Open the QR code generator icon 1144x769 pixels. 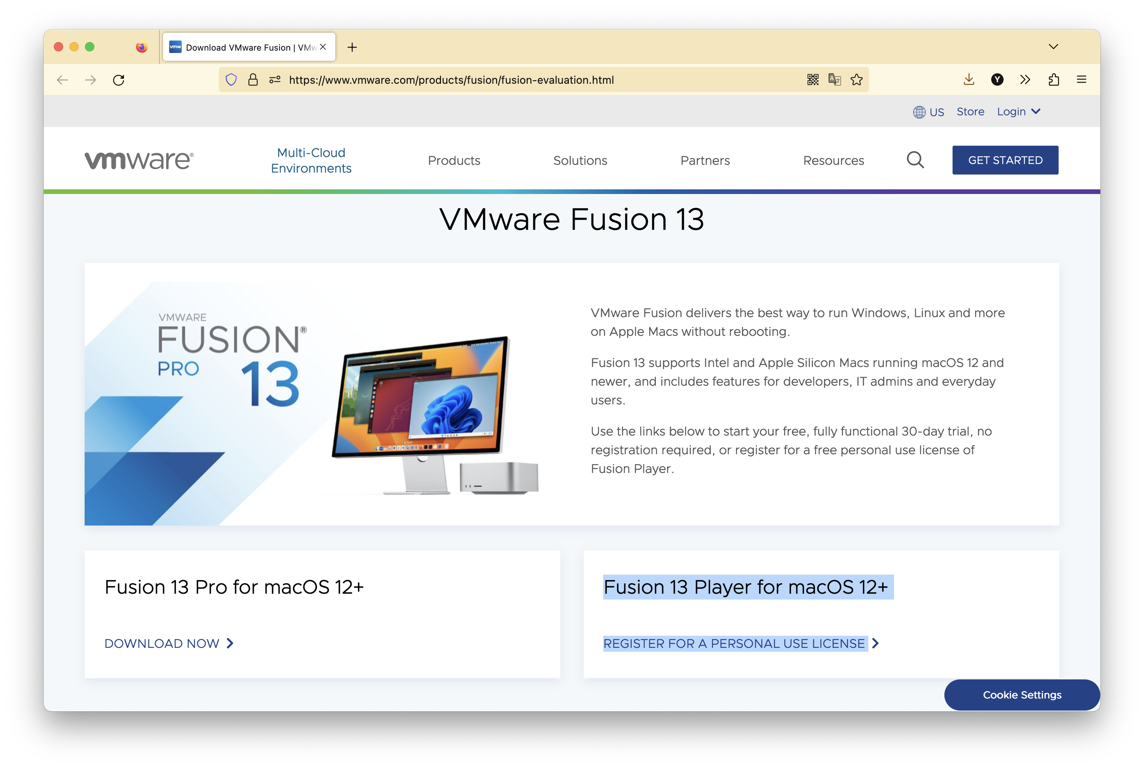tap(813, 80)
